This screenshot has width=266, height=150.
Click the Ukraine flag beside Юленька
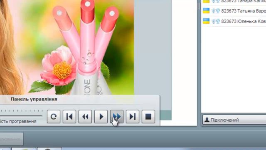[206, 21]
